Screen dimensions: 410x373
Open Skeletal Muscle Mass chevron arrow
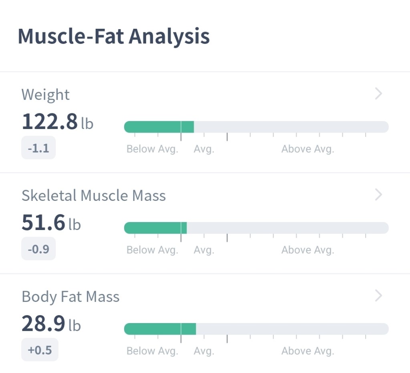(x=378, y=195)
